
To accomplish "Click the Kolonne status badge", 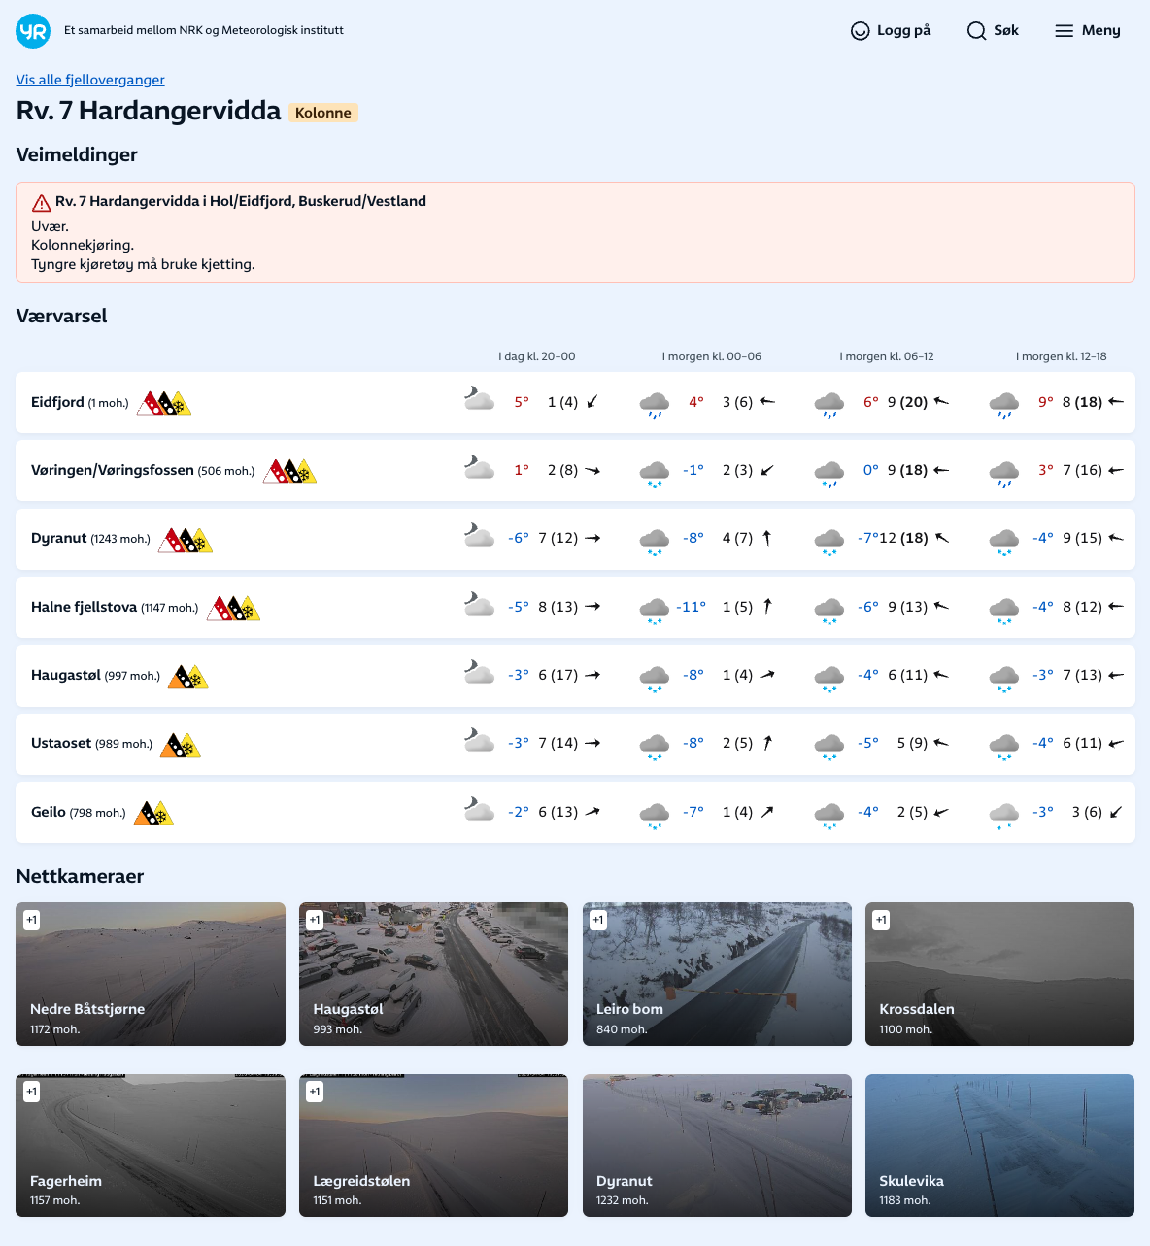I will click(x=323, y=113).
